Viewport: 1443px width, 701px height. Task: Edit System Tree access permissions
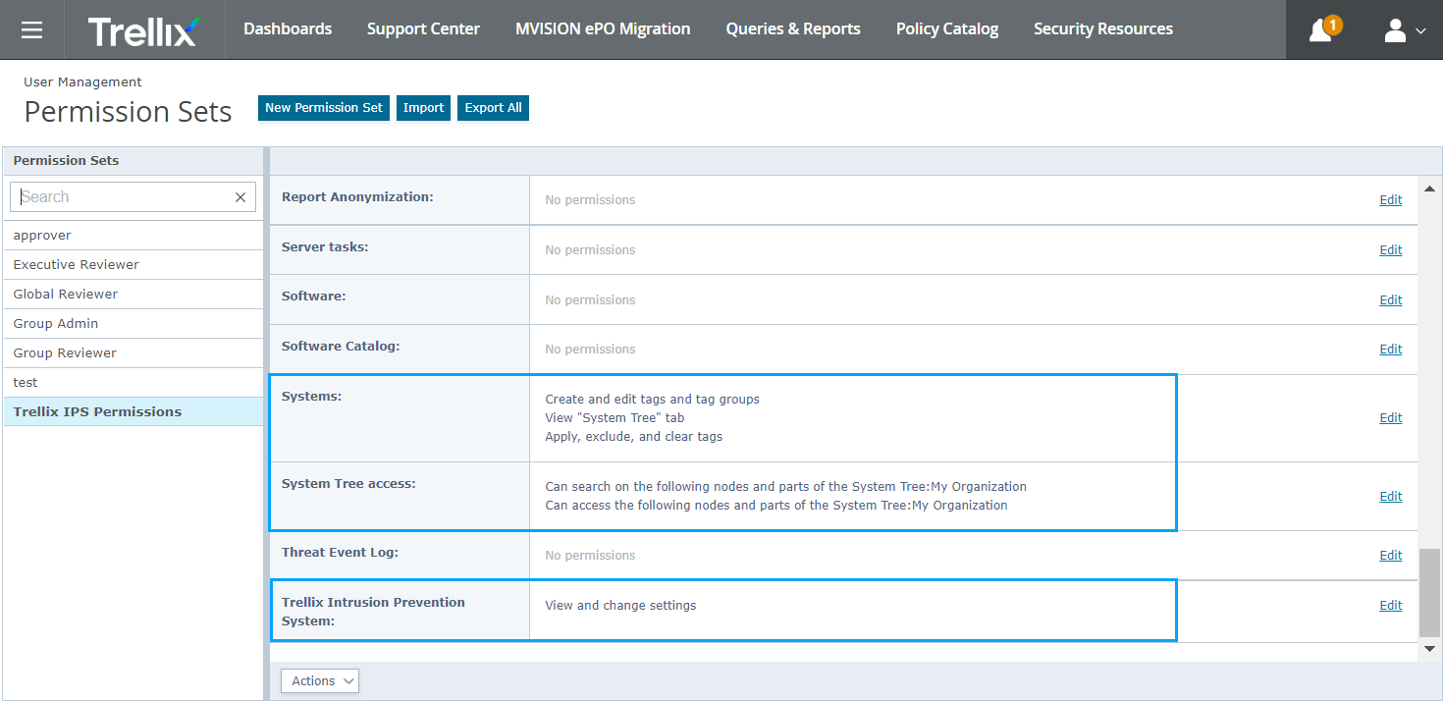pyautogui.click(x=1391, y=497)
